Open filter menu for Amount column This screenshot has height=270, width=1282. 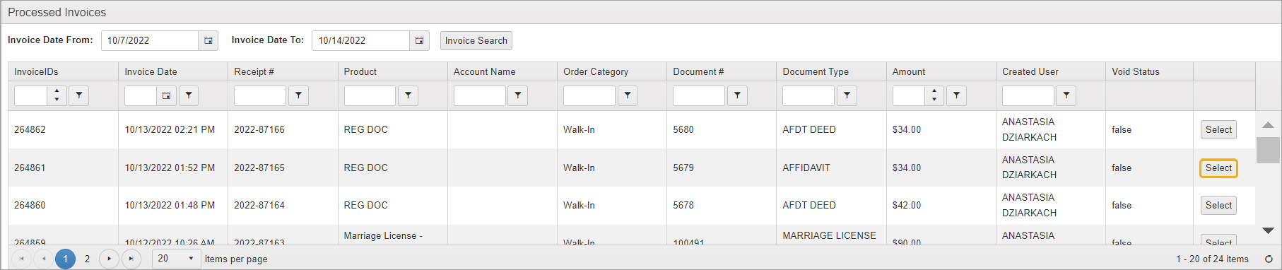tap(956, 95)
